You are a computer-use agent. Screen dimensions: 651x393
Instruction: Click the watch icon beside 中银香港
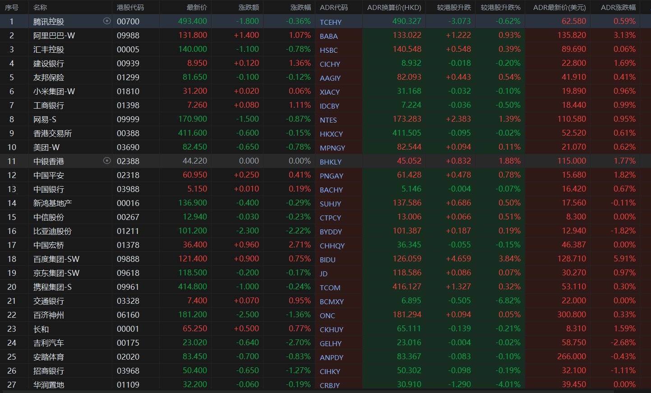107,161
